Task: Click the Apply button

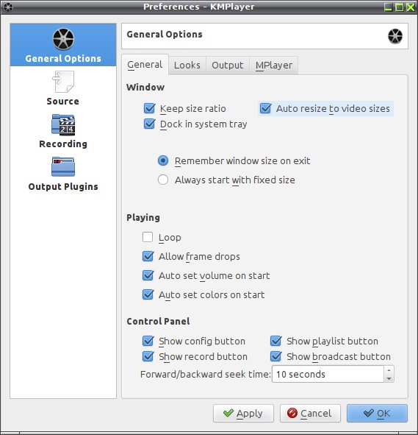Action: [243, 414]
